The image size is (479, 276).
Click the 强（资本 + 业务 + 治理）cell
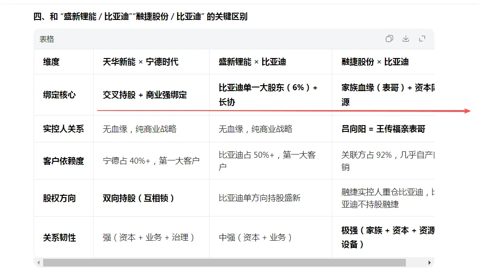149,237
